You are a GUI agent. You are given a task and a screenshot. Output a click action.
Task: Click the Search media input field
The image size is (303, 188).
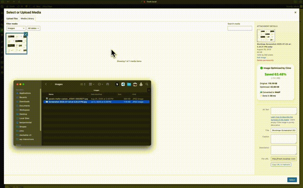click(240, 28)
